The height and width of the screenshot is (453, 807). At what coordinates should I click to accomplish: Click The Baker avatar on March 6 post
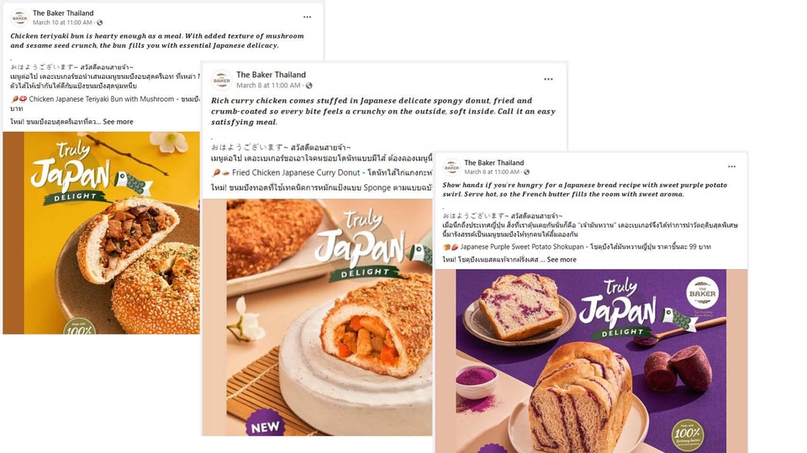[x=452, y=167]
